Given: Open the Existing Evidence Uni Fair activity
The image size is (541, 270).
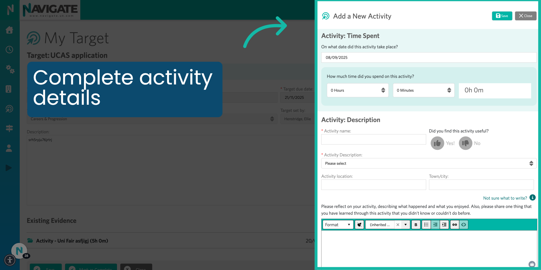Looking at the screenshot, I should click(72, 241).
